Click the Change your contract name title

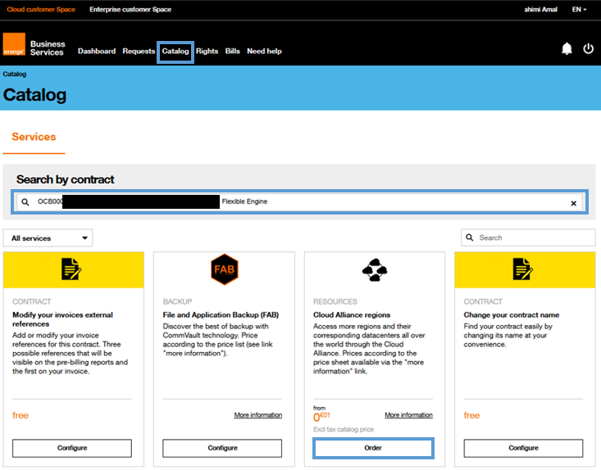coord(512,315)
